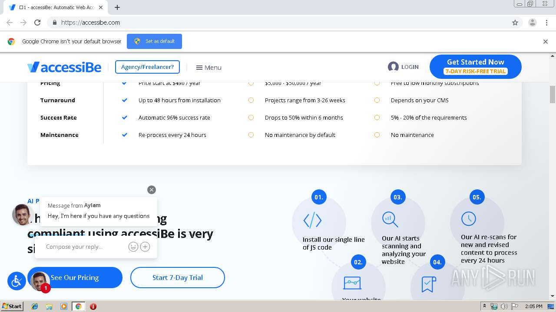
Task: Go forward to the next page
Action: tap(23, 23)
